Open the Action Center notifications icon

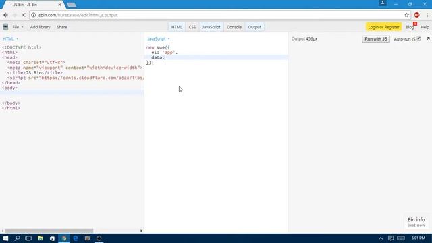point(391,238)
